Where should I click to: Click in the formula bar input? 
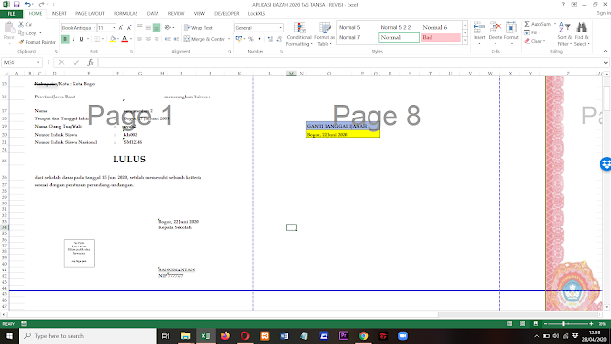(x=350, y=62)
